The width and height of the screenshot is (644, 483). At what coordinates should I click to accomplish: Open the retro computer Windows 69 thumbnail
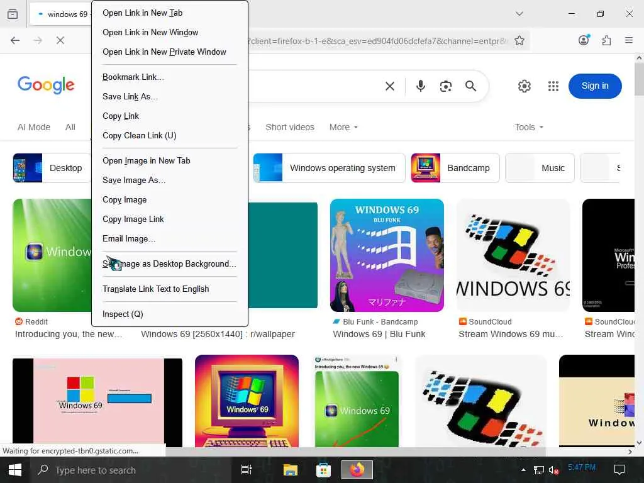247,401
